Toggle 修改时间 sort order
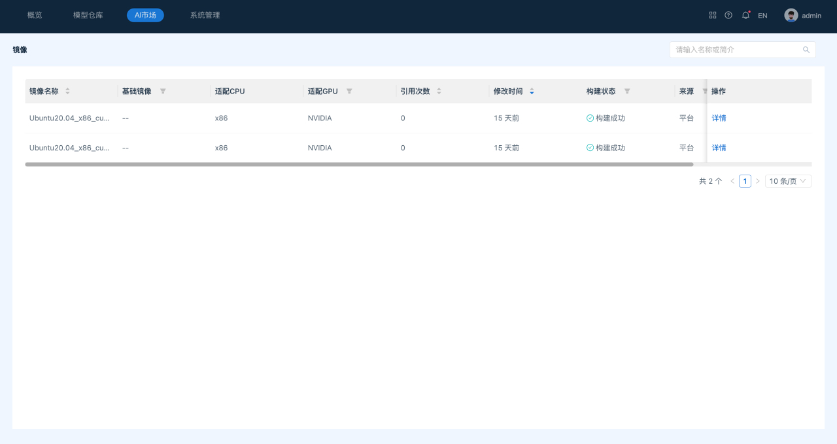The height and width of the screenshot is (444, 837). coord(532,92)
